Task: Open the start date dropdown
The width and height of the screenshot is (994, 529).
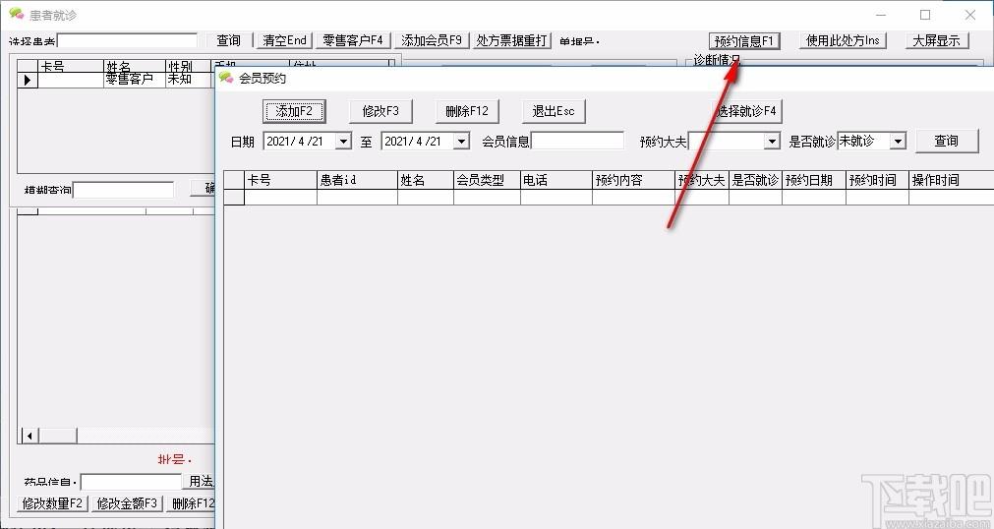Action: pos(343,142)
